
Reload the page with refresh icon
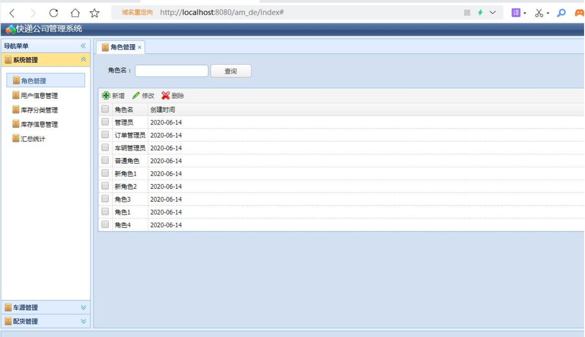point(53,13)
